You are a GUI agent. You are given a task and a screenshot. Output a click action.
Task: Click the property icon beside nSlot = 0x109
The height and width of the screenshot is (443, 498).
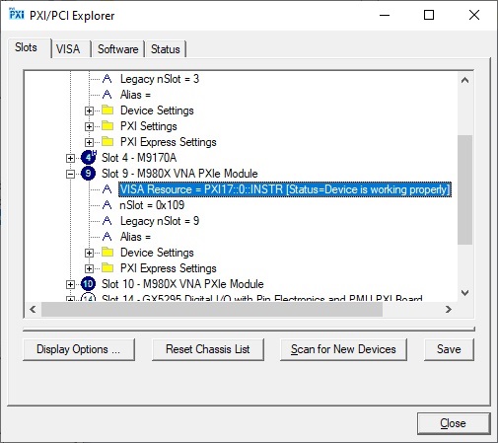(107, 205)
